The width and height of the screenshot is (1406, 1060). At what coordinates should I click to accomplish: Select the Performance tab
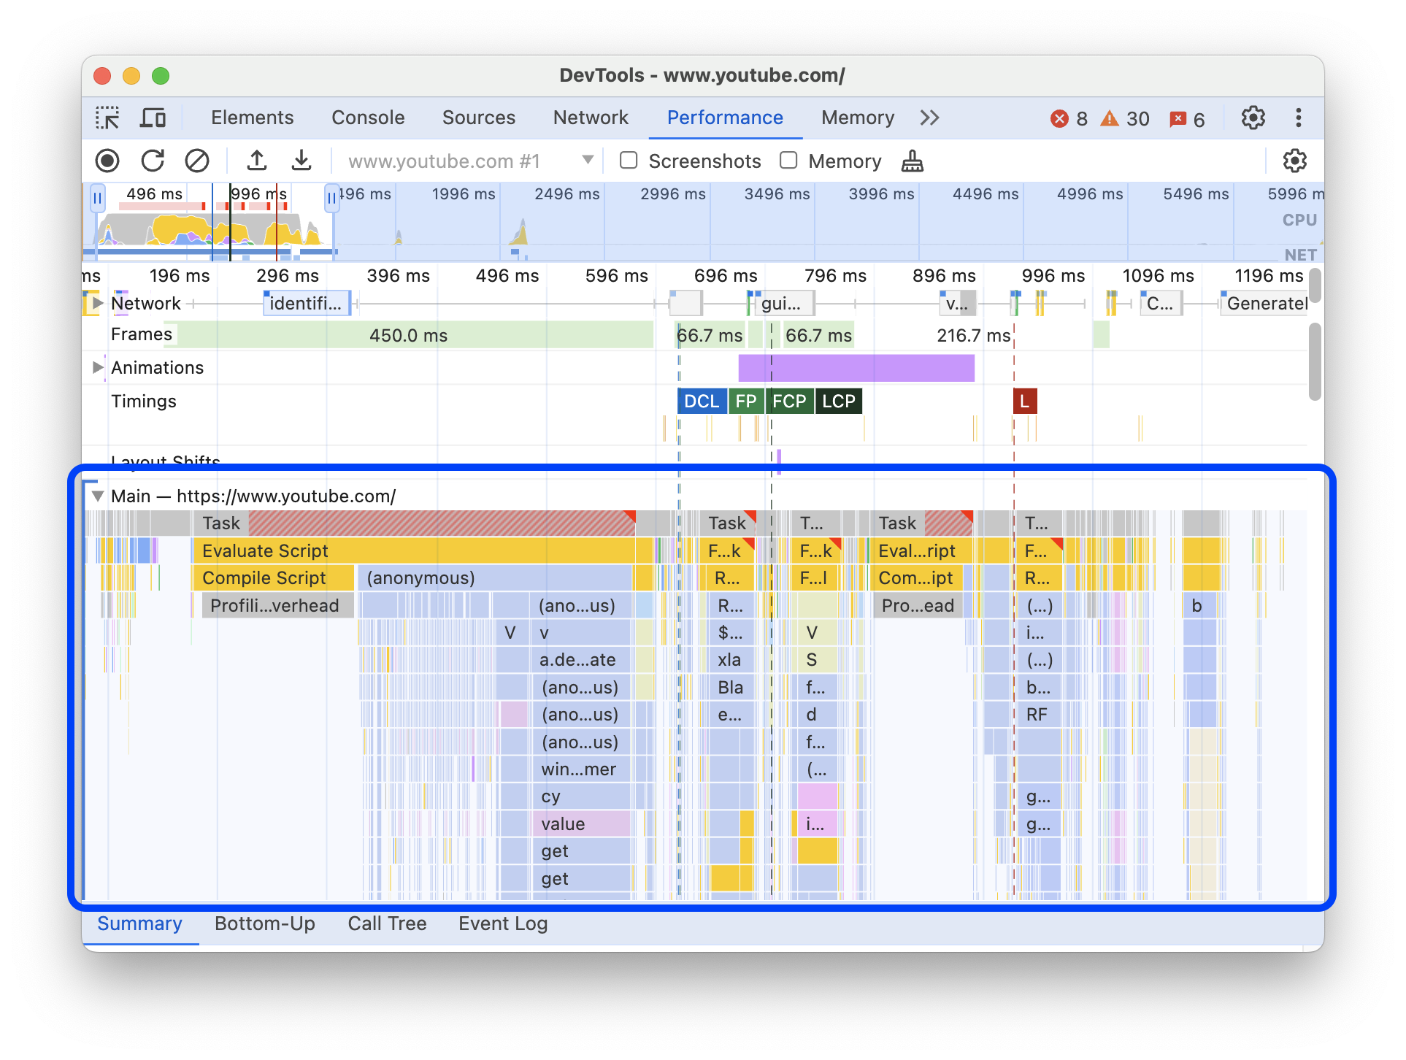(x=723, y=117)
